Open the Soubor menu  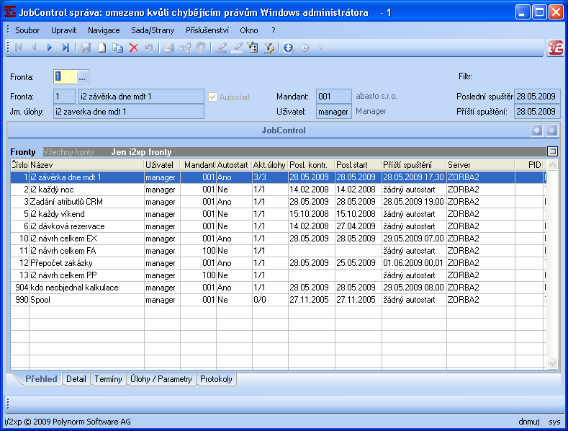[x=27, y=30]
